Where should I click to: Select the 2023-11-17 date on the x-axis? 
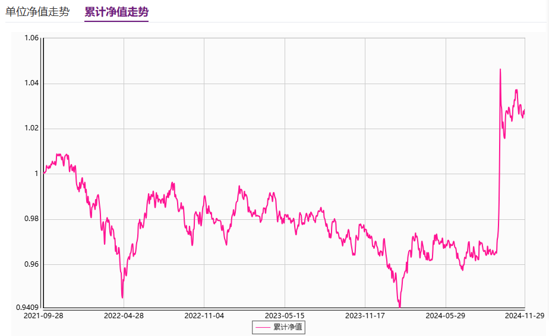click(x=365, y=316)
